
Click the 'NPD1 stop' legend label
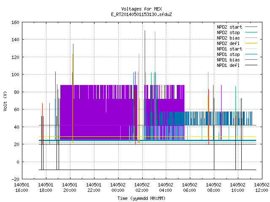pyautogui.click(x=228, y=54)
